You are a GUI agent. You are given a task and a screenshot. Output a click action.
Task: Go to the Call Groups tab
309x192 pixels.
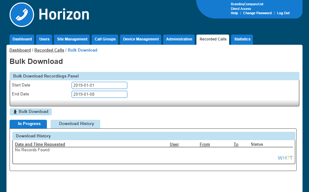[105, 39]
